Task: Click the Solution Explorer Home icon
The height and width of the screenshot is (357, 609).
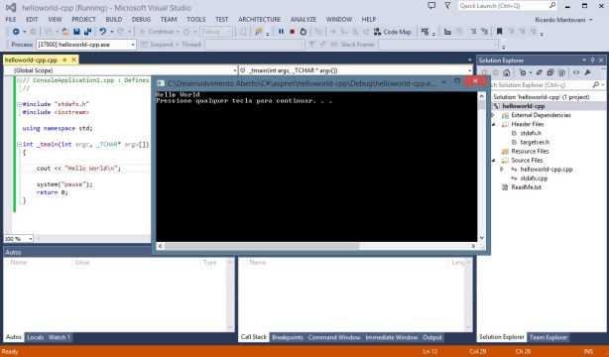Action: (x=507, y=72)
